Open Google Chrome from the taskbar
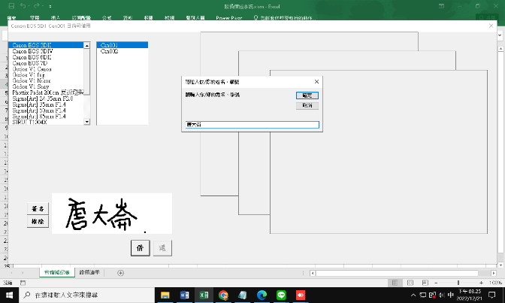Viewport: 505px width, 303px height. tap(223, 295)
